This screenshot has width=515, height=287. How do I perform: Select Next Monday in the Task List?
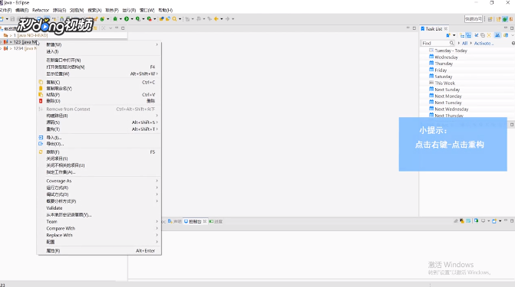pos(448,96)
